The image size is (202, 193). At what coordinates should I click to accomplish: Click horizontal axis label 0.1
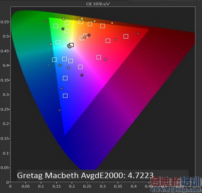point(41,186)
